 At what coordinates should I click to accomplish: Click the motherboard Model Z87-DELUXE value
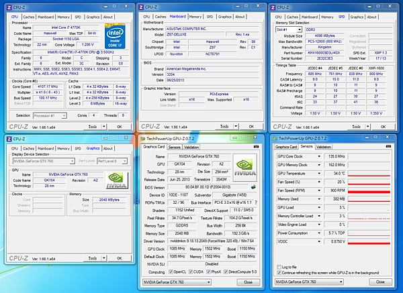pos(195,34)
